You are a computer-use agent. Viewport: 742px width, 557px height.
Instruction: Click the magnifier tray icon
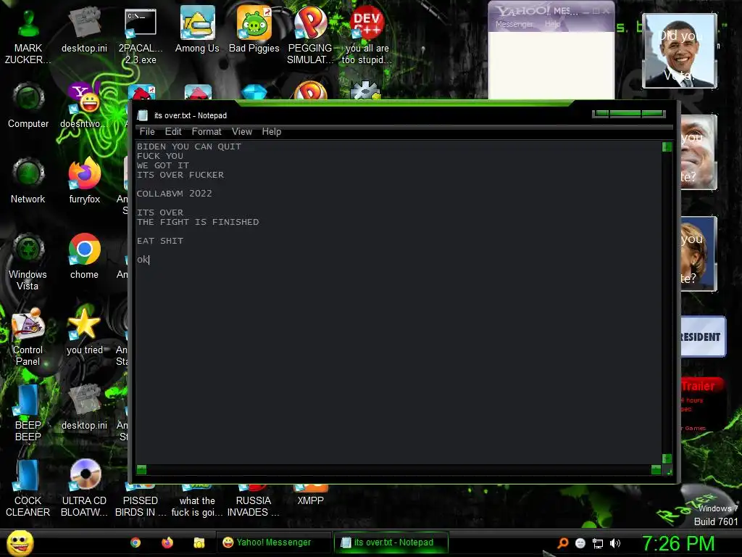point(562,542)
